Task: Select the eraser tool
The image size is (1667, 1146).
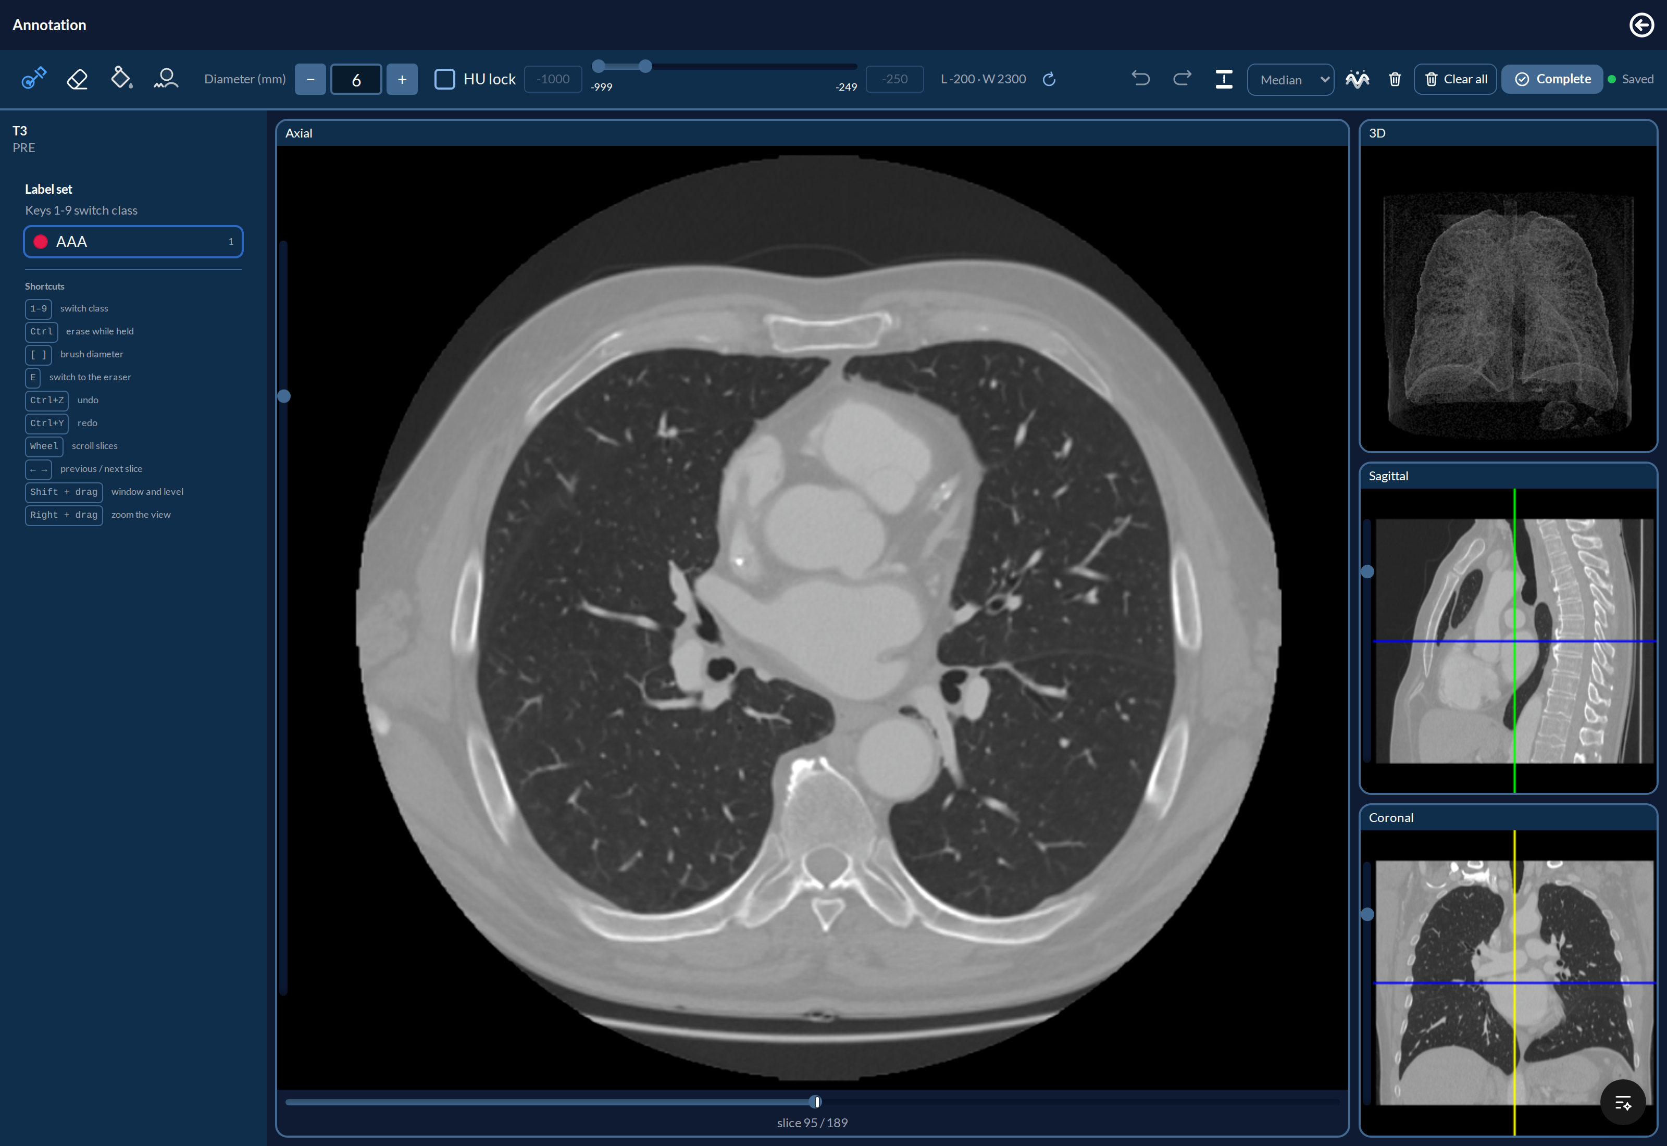Action: (x=77, y=78)
